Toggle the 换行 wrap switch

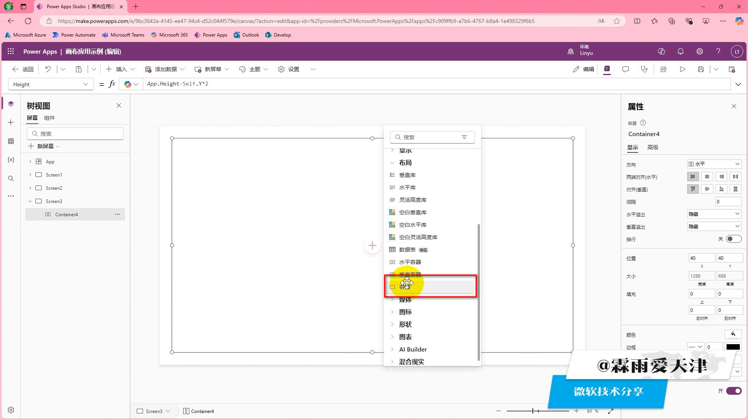coord(734,239)
